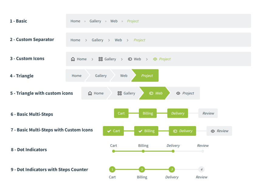This screenshot has height=195, width=259.
Task: Select step circle number 1 for Cart
Action: 112,169
